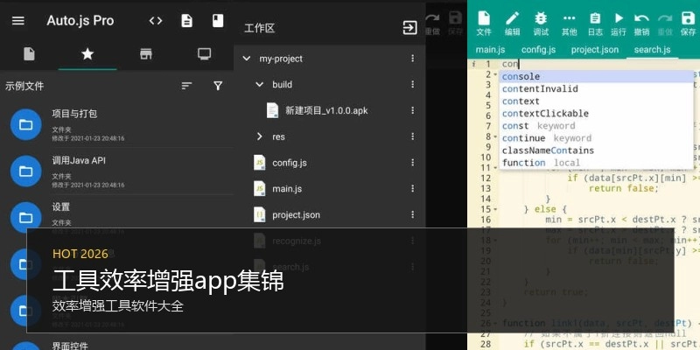The image size is (700, 350).
Task: Expand the res folder
Action: point(259,136)
